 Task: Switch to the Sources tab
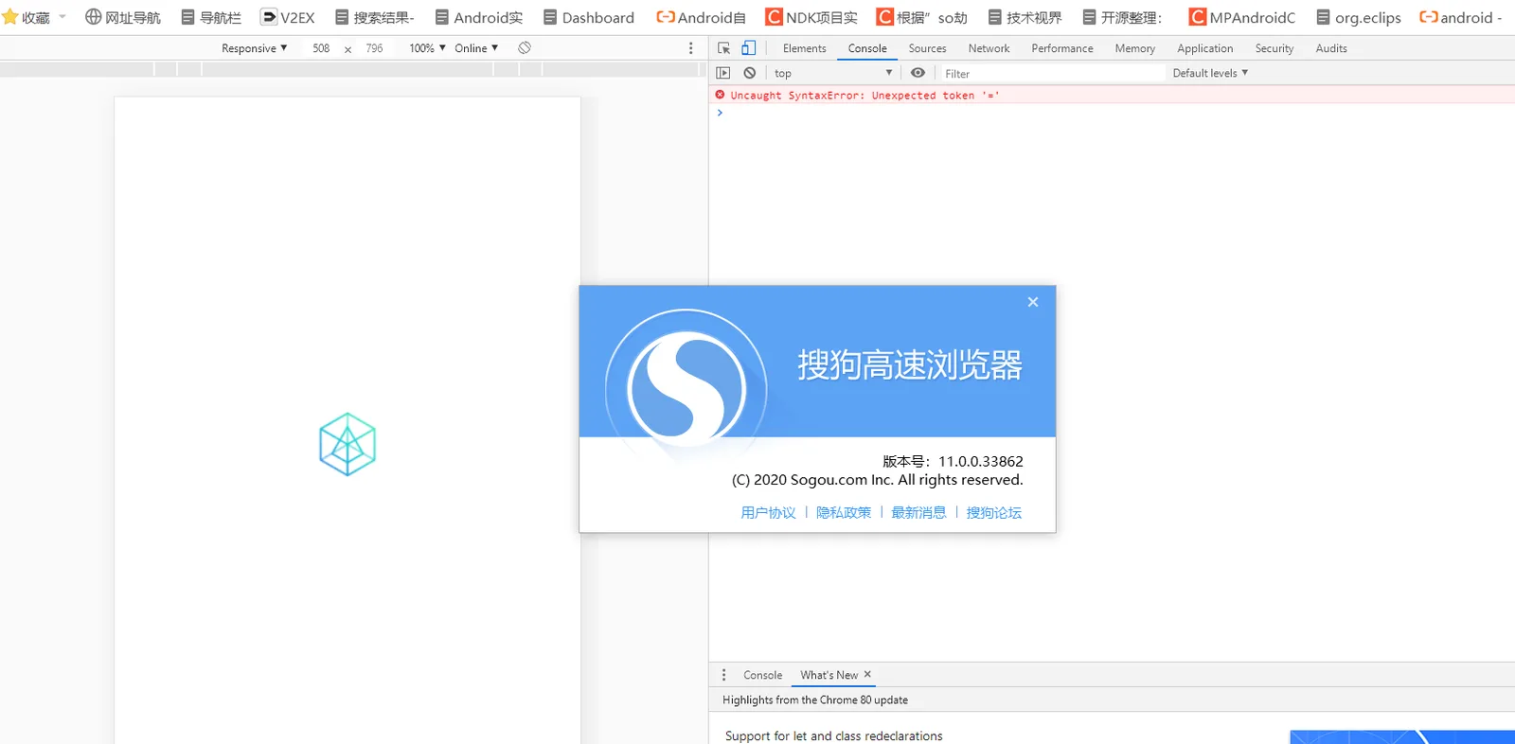click(927, 48)
